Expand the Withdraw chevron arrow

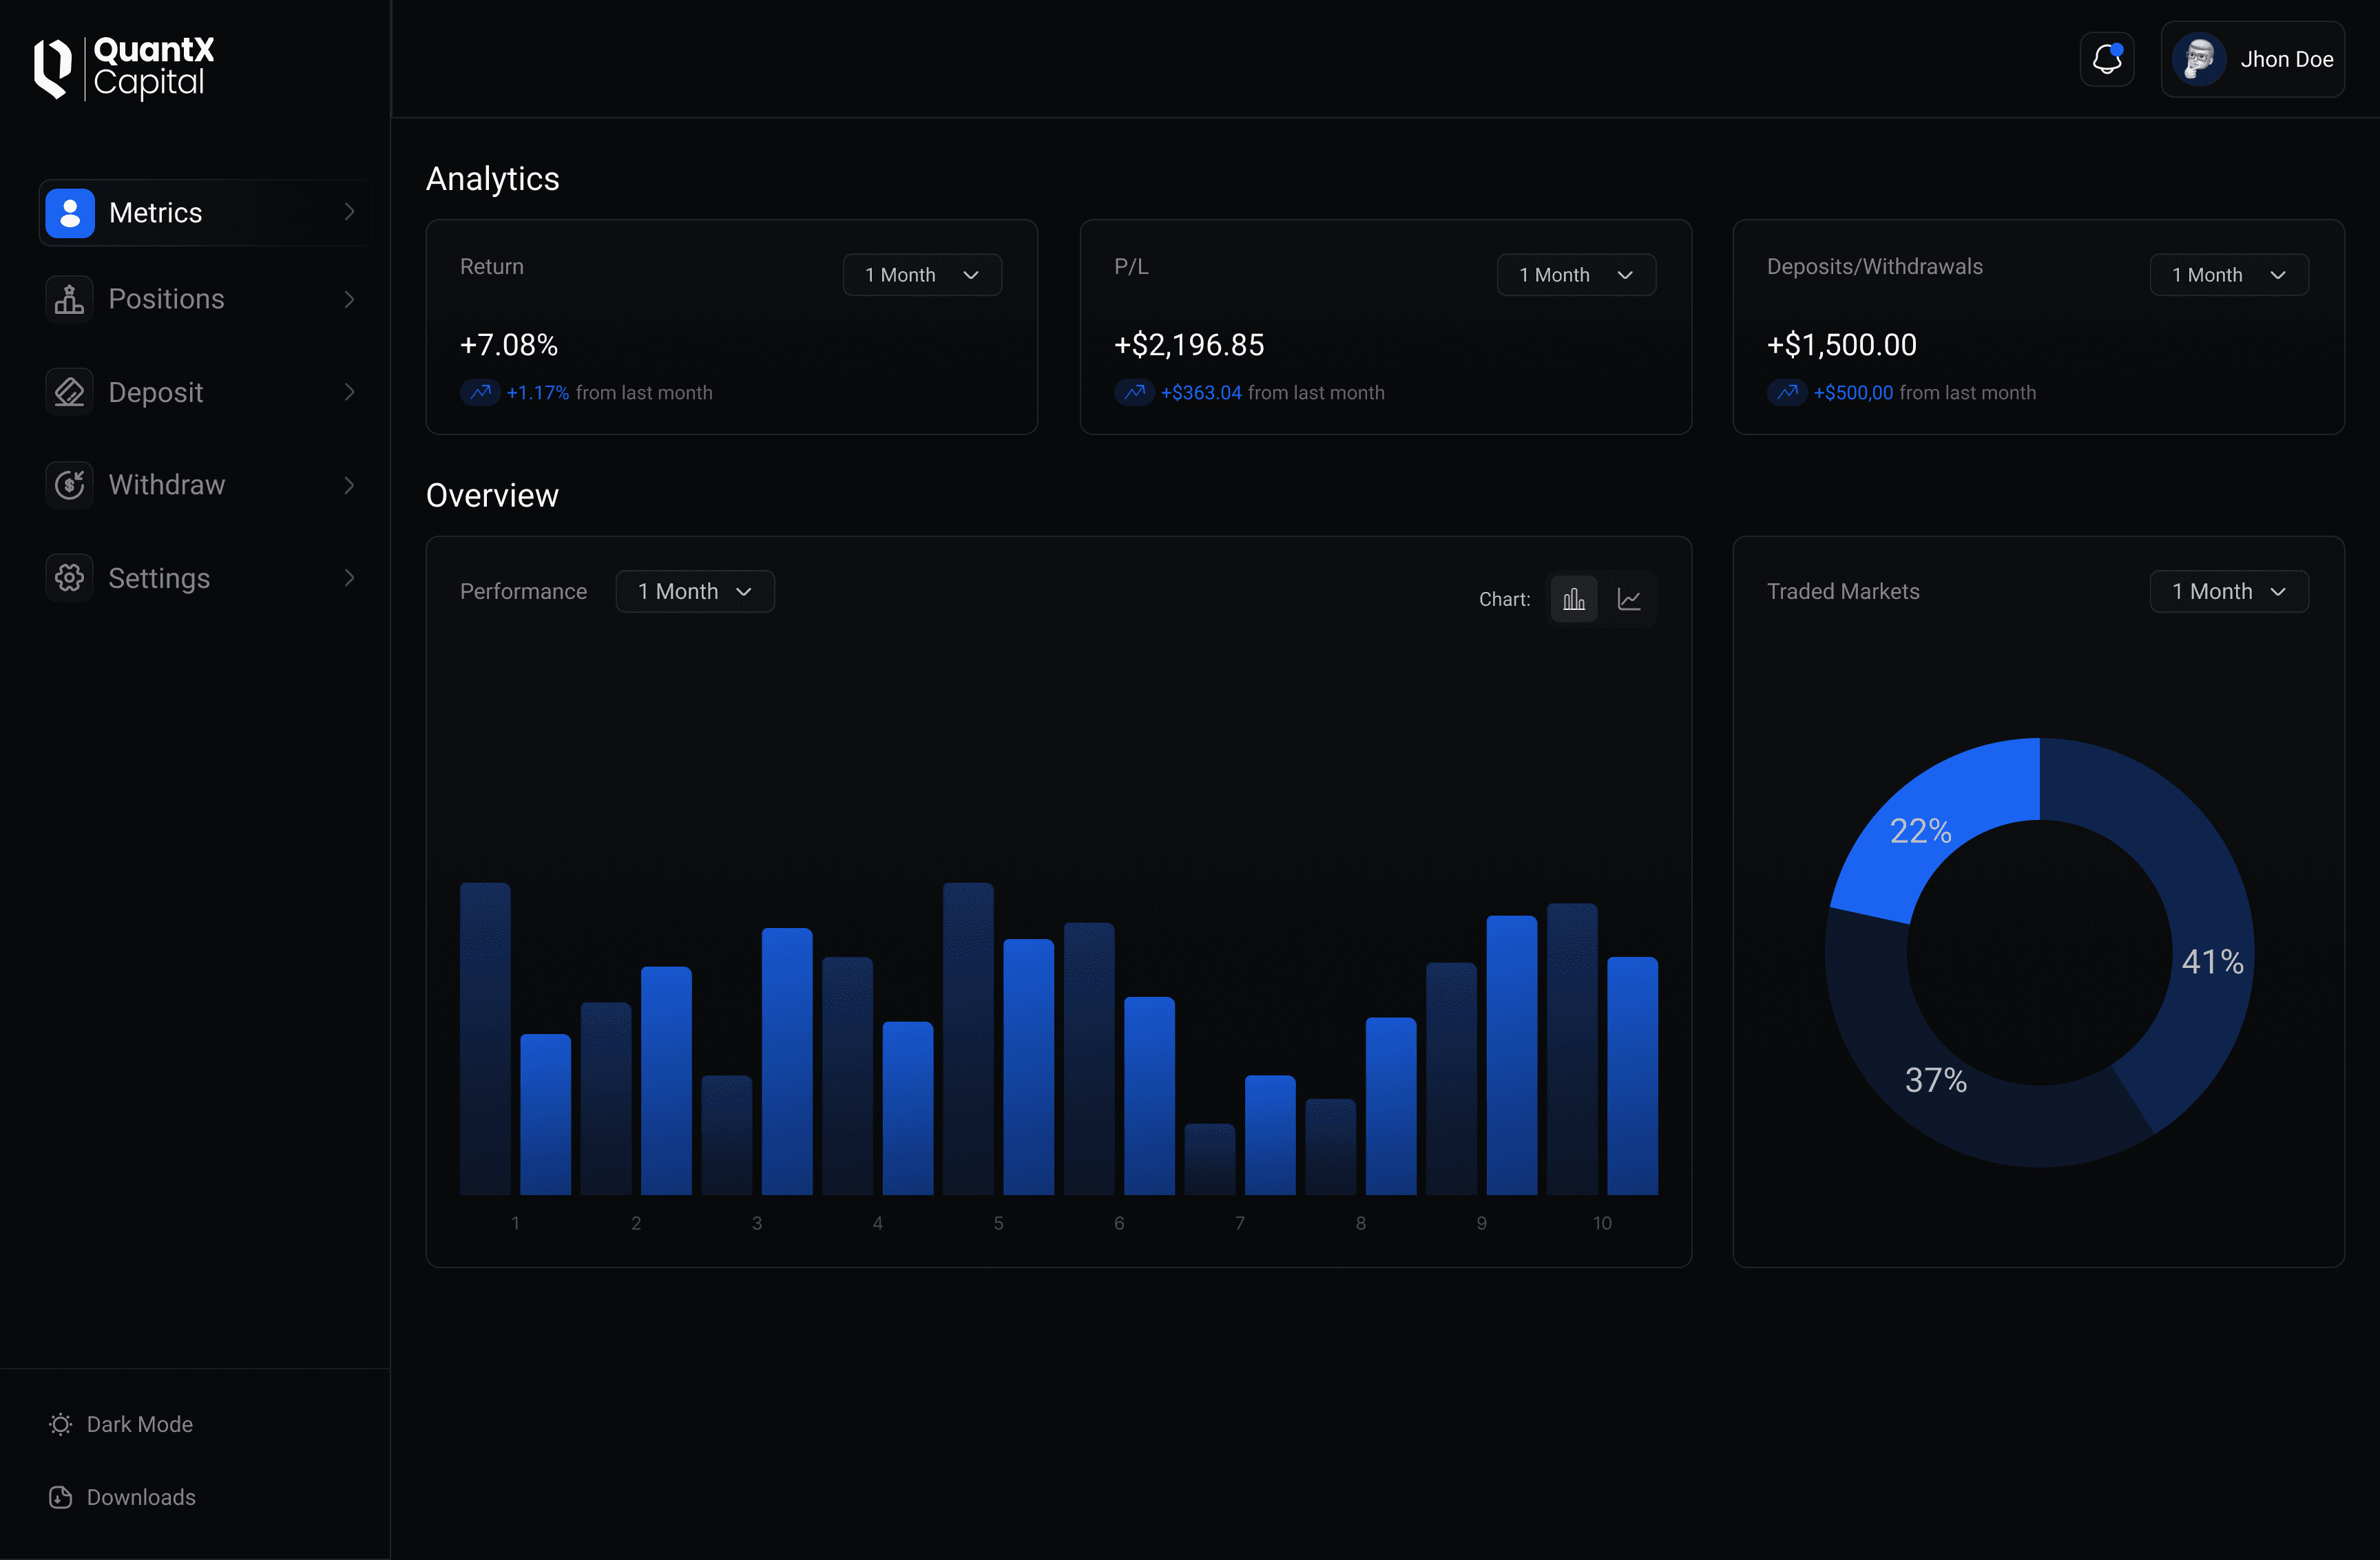(x=349, y=485)
